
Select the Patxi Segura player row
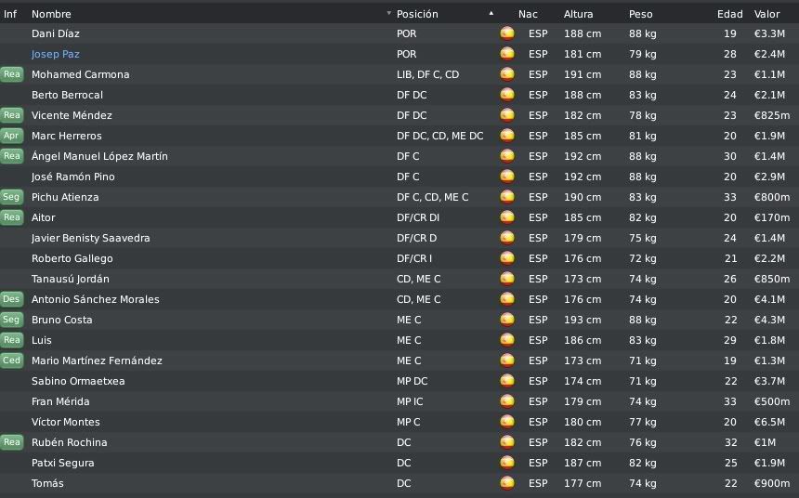tap(399, 463)
